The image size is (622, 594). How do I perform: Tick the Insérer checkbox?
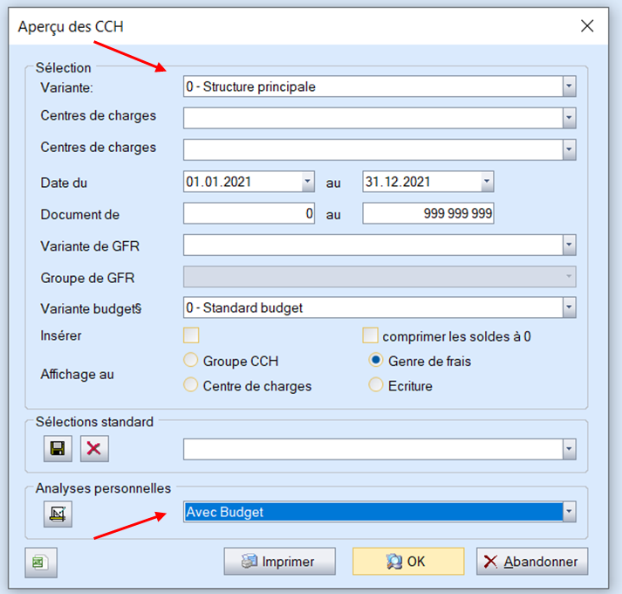point(191,335)
